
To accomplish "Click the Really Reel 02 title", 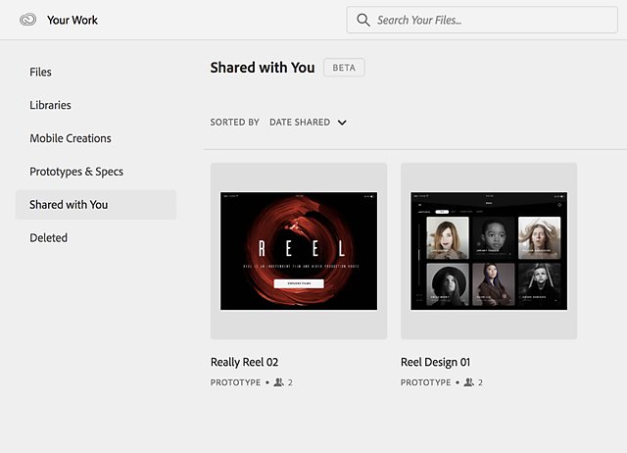I will click(244, 362).
